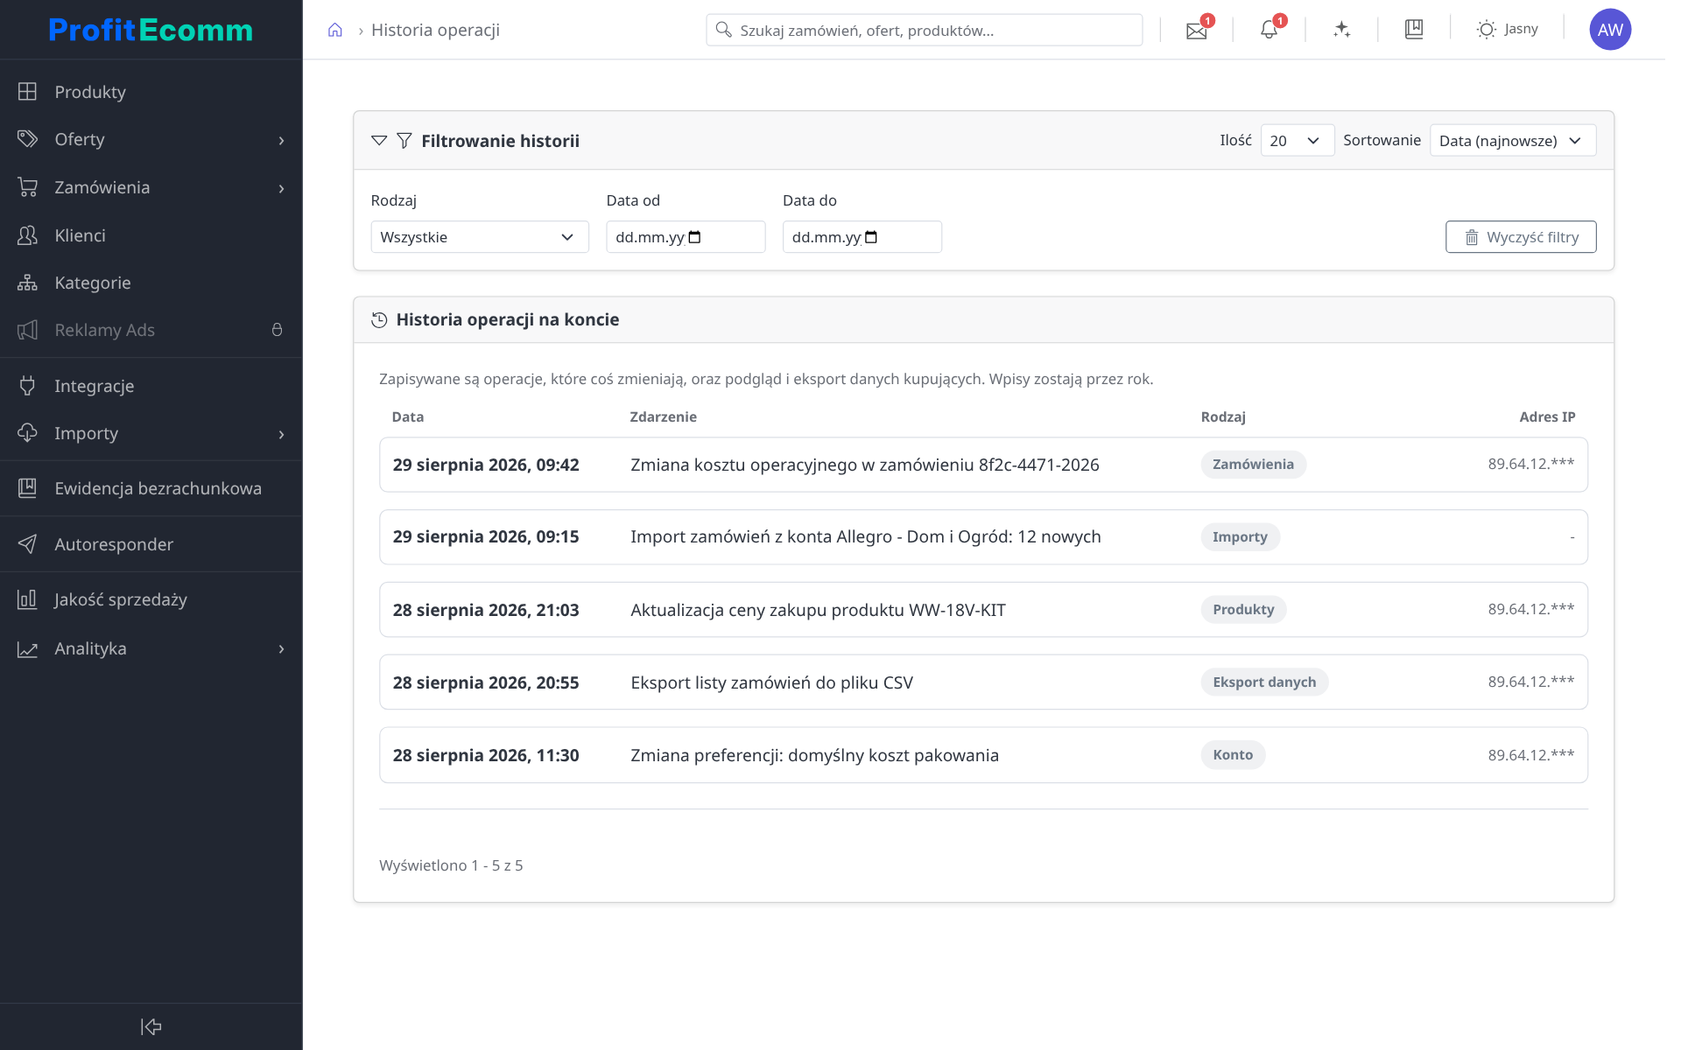The height and width of the screenshot is (1050, 1681).
Task: Select the row Import zamówień z konta Allegro
Action: pos(983,537)
